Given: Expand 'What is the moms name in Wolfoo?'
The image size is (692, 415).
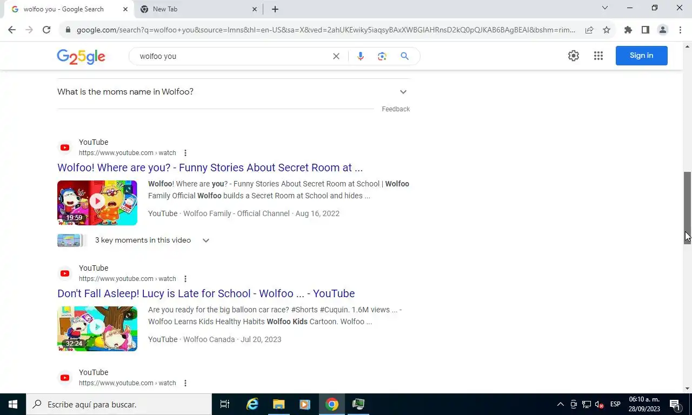Looking at the screenshot, I should tap(233, 92).
